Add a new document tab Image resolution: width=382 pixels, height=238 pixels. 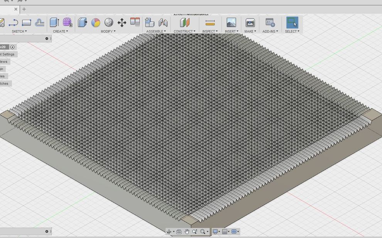(x=24, y=9)
